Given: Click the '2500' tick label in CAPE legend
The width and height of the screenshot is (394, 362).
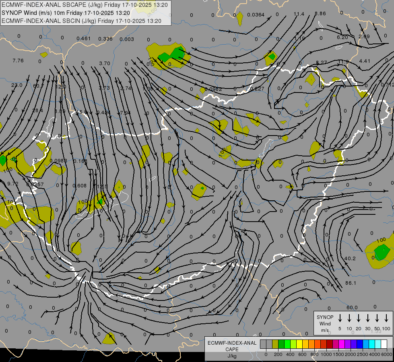Looking at the screenshot, I should [363, 354].
